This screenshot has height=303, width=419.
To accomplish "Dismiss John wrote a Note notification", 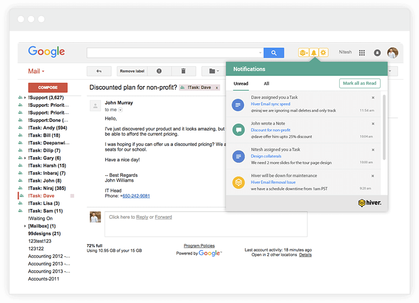I will [373, 123].
